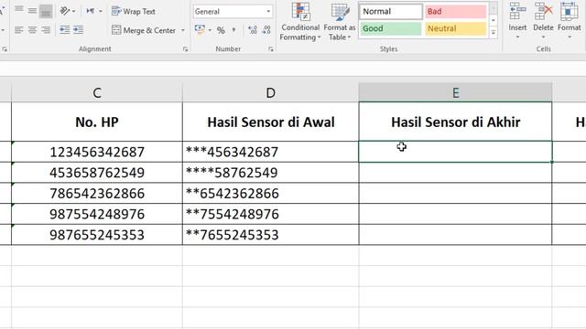Toggle Center horizontal alignment
This screenshot has height=329, width=586.
pos(33,30)
